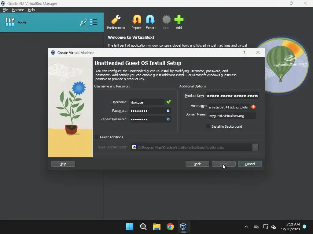
Task: Click the "Welcome to VirtualBox!" heading
Action: (131, 37)
